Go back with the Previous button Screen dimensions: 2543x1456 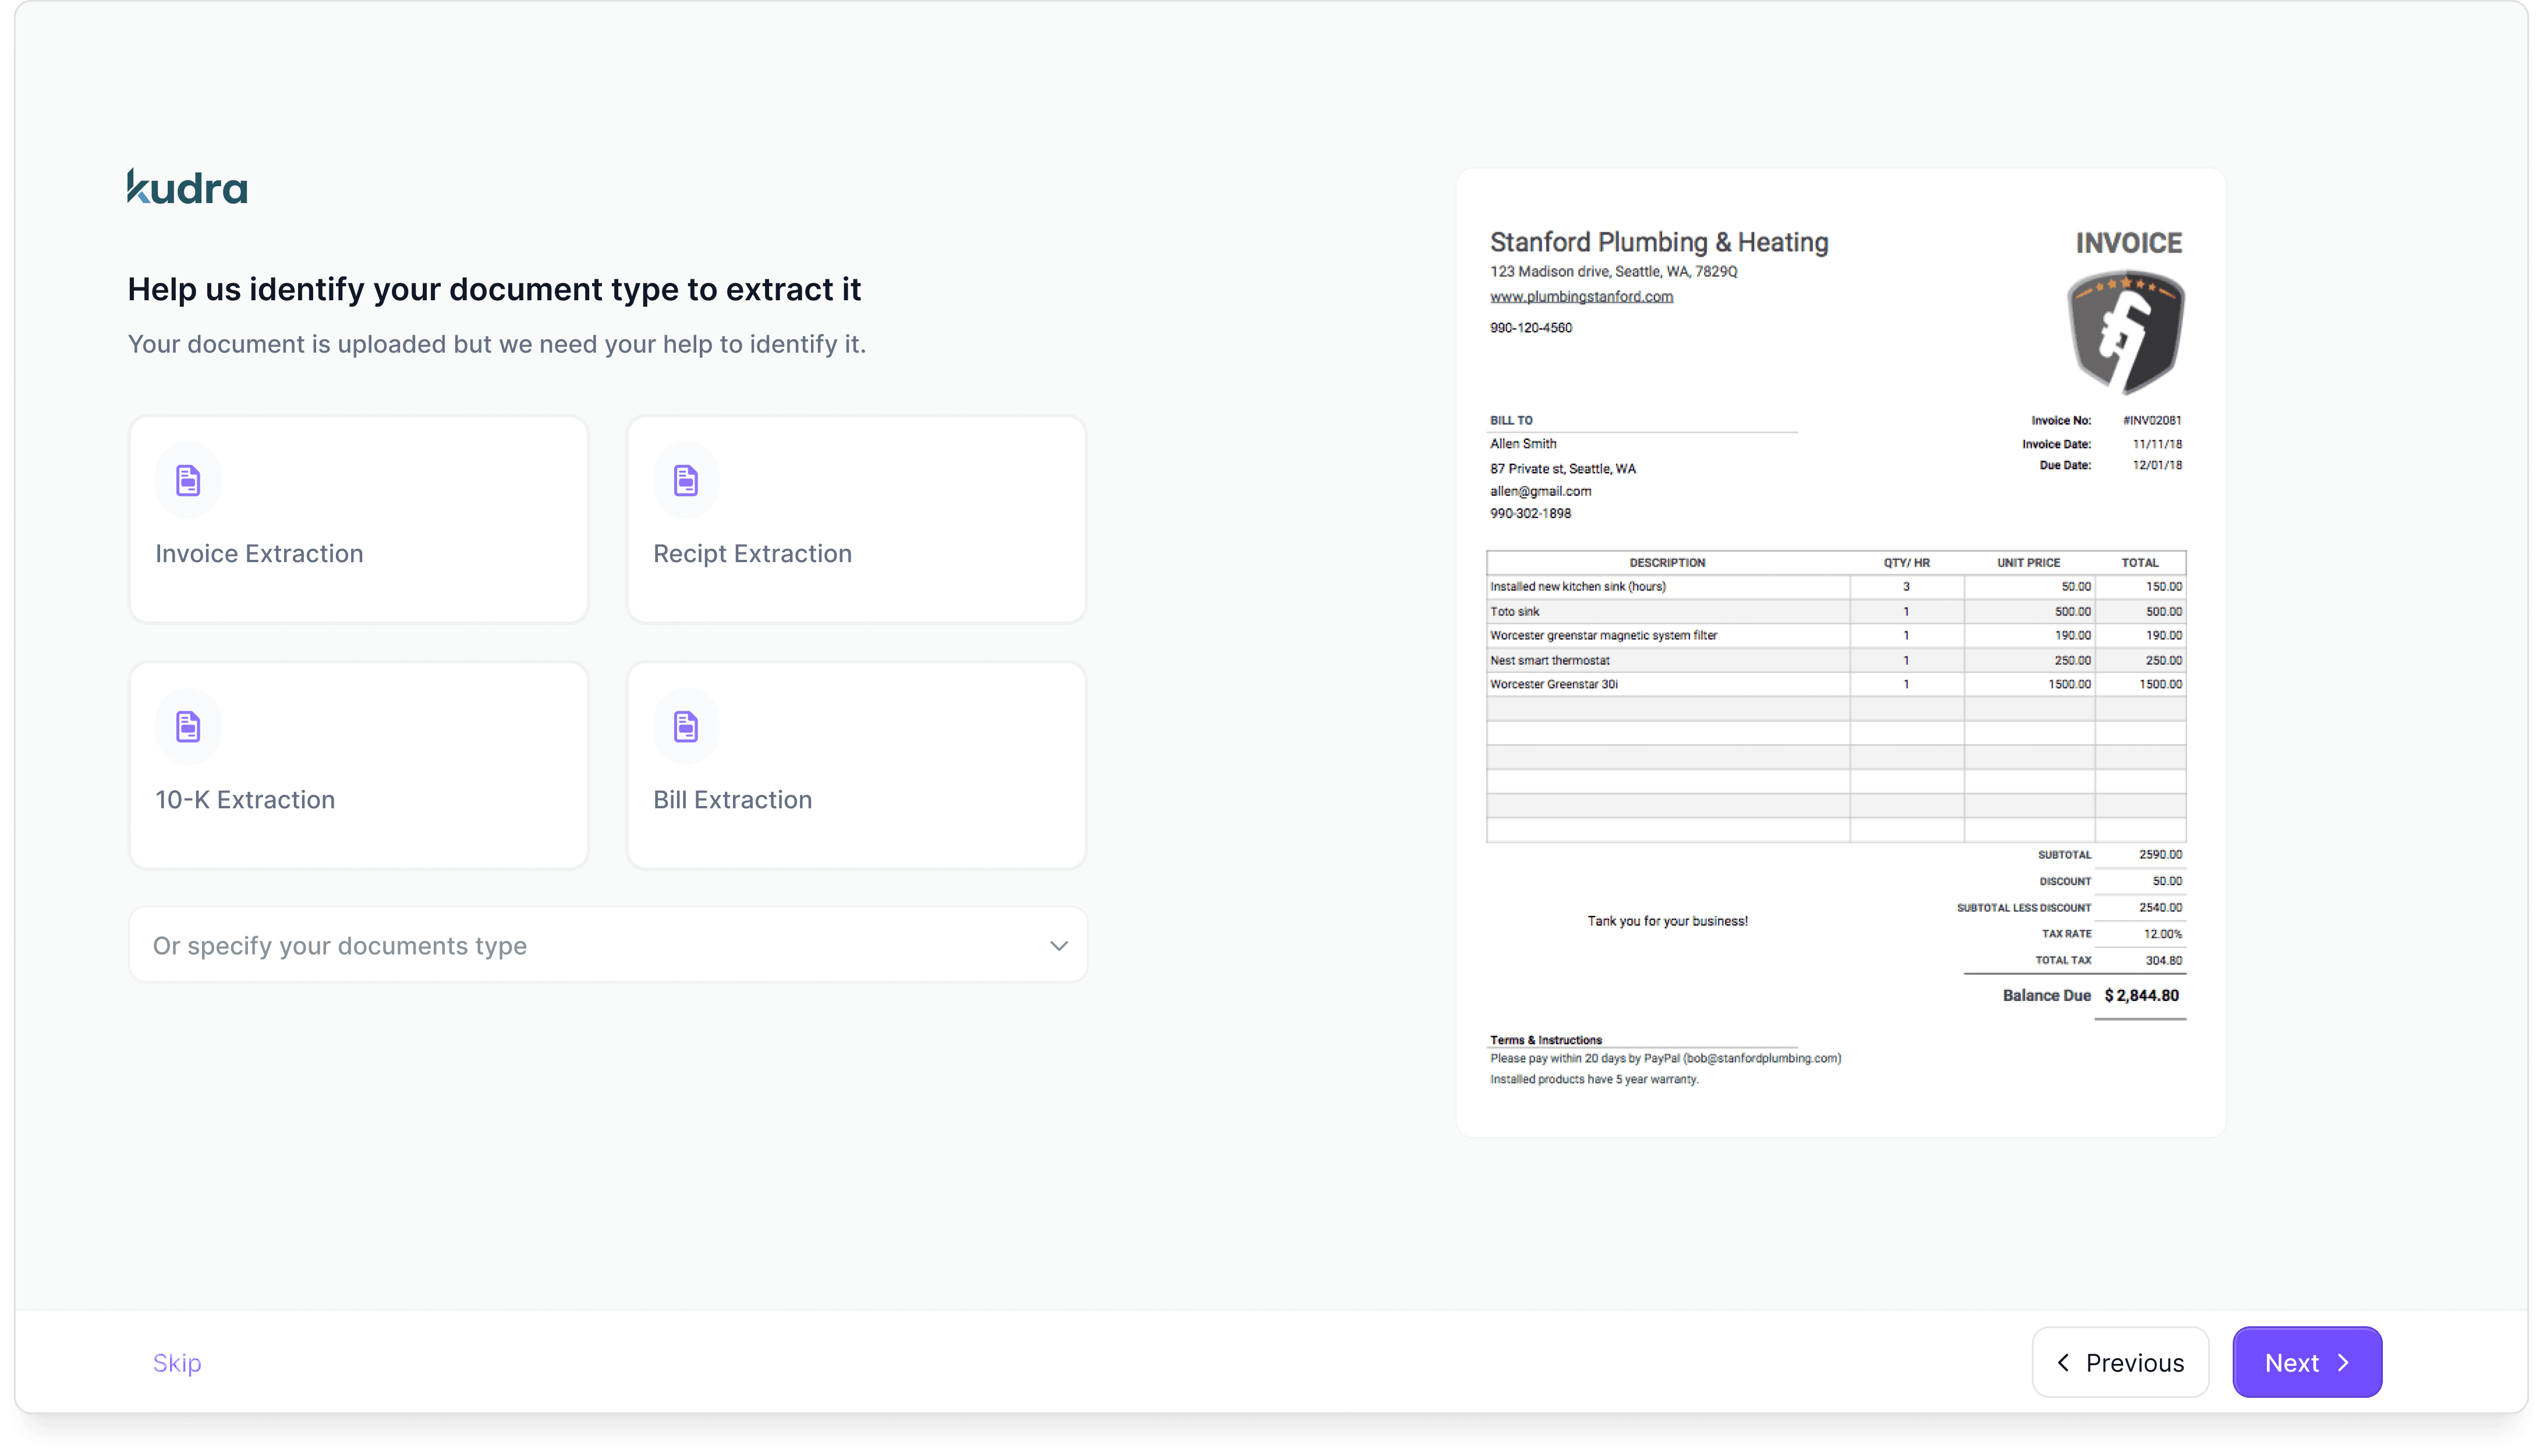(2120, 1362)
